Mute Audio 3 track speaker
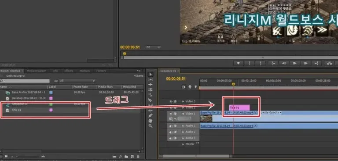Image resolution: width=338 pixels, height=161 pixels. coord(171,138)
